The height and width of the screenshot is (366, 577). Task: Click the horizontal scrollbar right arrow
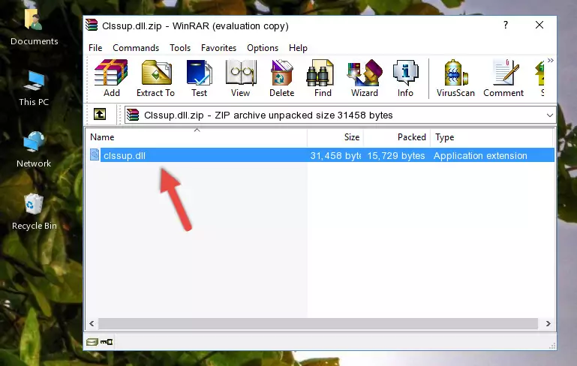[x=548, y=323]
